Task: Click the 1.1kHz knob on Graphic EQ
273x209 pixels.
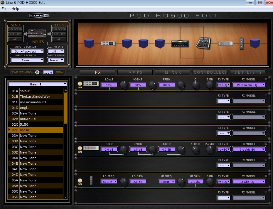Action: [196, 149]
